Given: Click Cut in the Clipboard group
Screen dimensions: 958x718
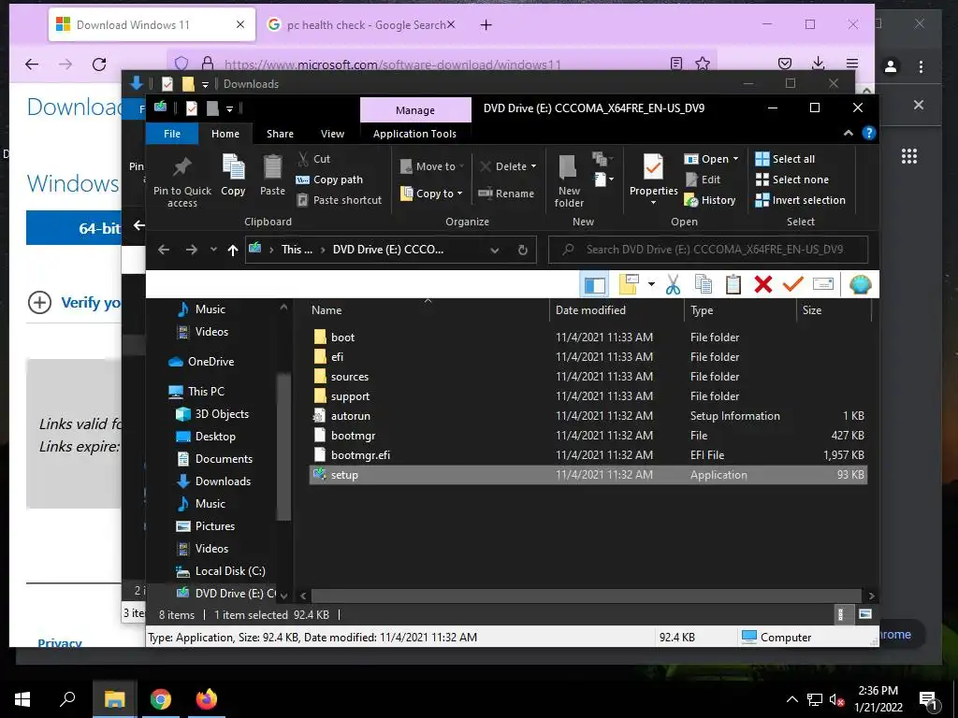Looking at the screenshot, I should [313, 159].
